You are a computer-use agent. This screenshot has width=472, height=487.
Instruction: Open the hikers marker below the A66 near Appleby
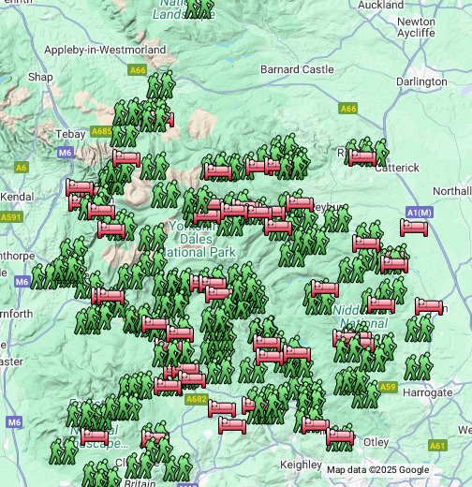coord(161,85)
